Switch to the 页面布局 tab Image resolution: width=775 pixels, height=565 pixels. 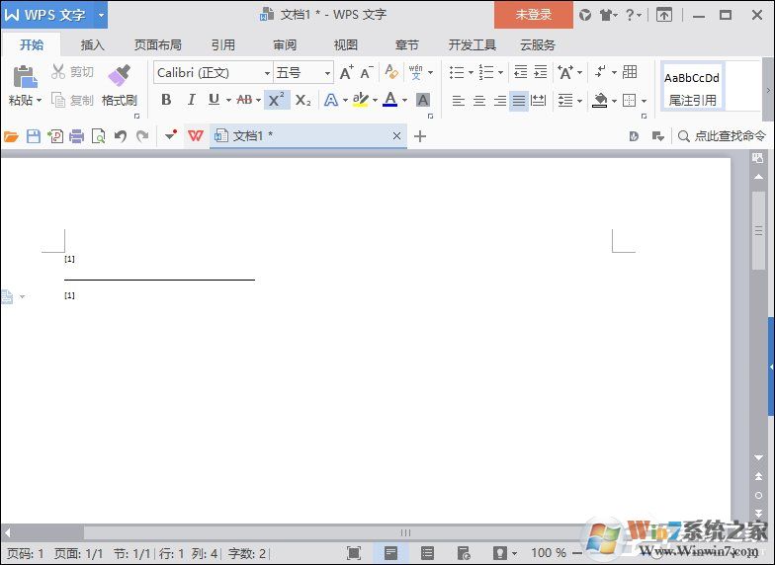point(158,45)
